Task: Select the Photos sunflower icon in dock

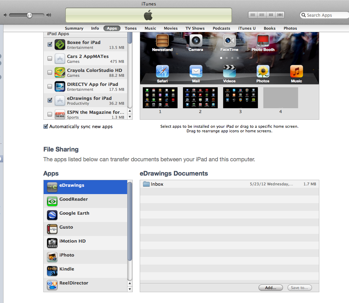Action: pyautogui.click(x=263, y=72)
